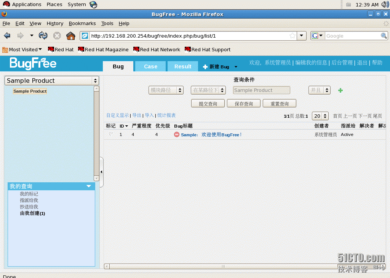Viewport: 390px width, 278px height.
Task: Click product tree scrollbar down arrow
Action: [96, 178]
